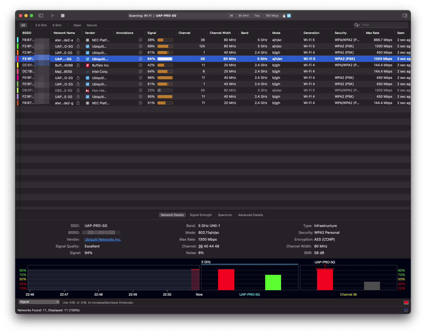Open the Ubiquiti Networks Inc. vendor link
Screen dimensions: 426x334
pyautogui.click(x=103, y=239)
